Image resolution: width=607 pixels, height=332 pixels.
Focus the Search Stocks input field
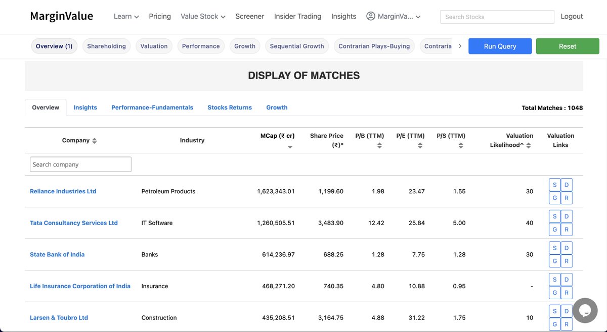[497, 17]
